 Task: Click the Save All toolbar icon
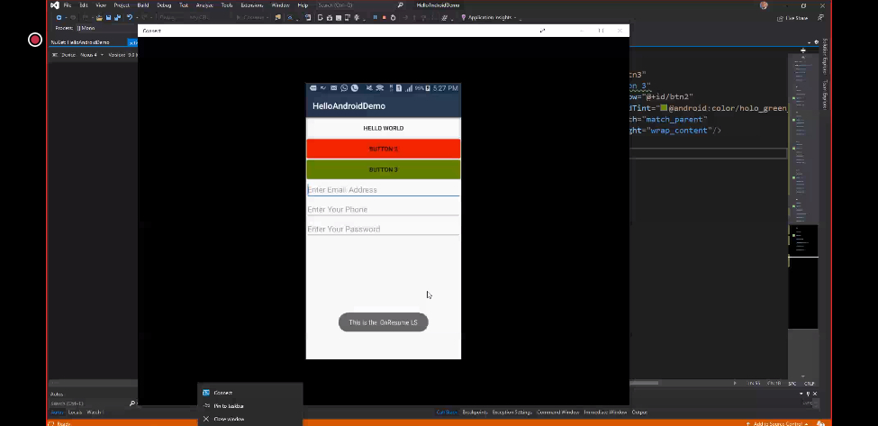116,17
